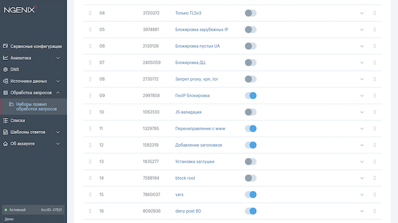Disable the ГеоIP блокировка toggle
This screenshot has height=223, width=398.
(x=250, y=95)
